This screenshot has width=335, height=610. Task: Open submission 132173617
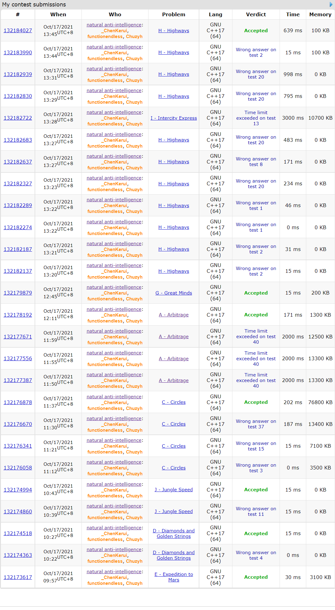click(x=18, y=577)
